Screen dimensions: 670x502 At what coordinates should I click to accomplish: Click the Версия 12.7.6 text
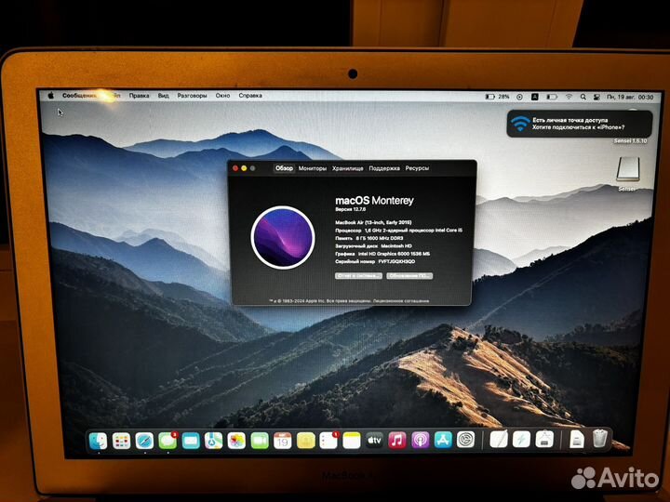pyautogui.click(x=351, y=209)
